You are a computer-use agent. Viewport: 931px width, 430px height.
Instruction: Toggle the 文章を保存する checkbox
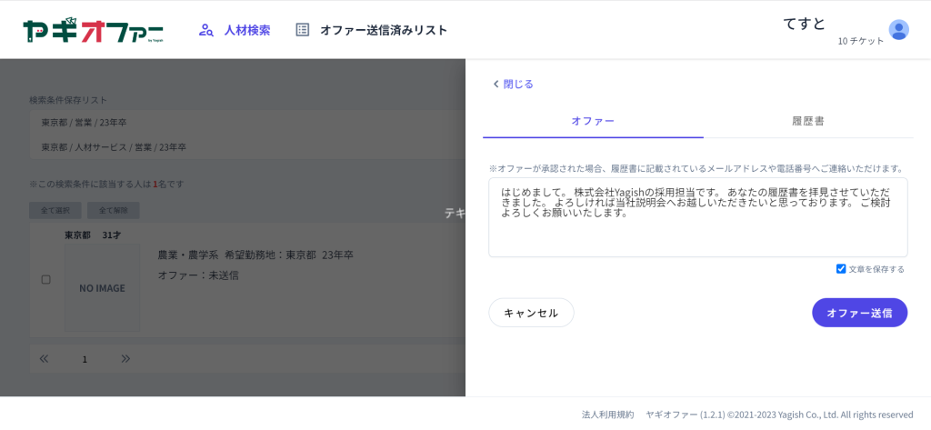(x=841, y=269)
